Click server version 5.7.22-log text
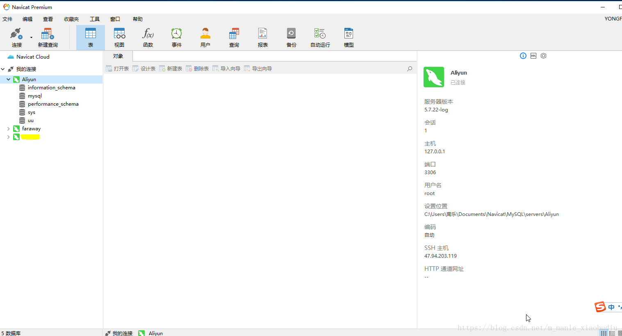The image size is (622, 336). tap(436, 110)
